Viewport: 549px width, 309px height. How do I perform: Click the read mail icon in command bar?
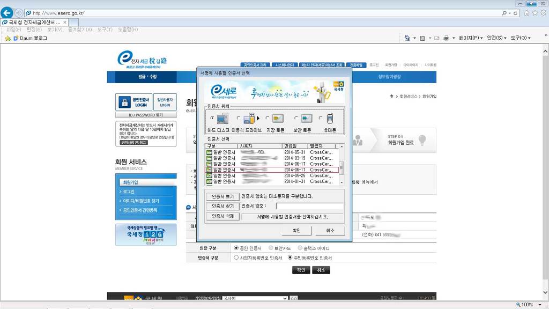(x=436, y=38)
